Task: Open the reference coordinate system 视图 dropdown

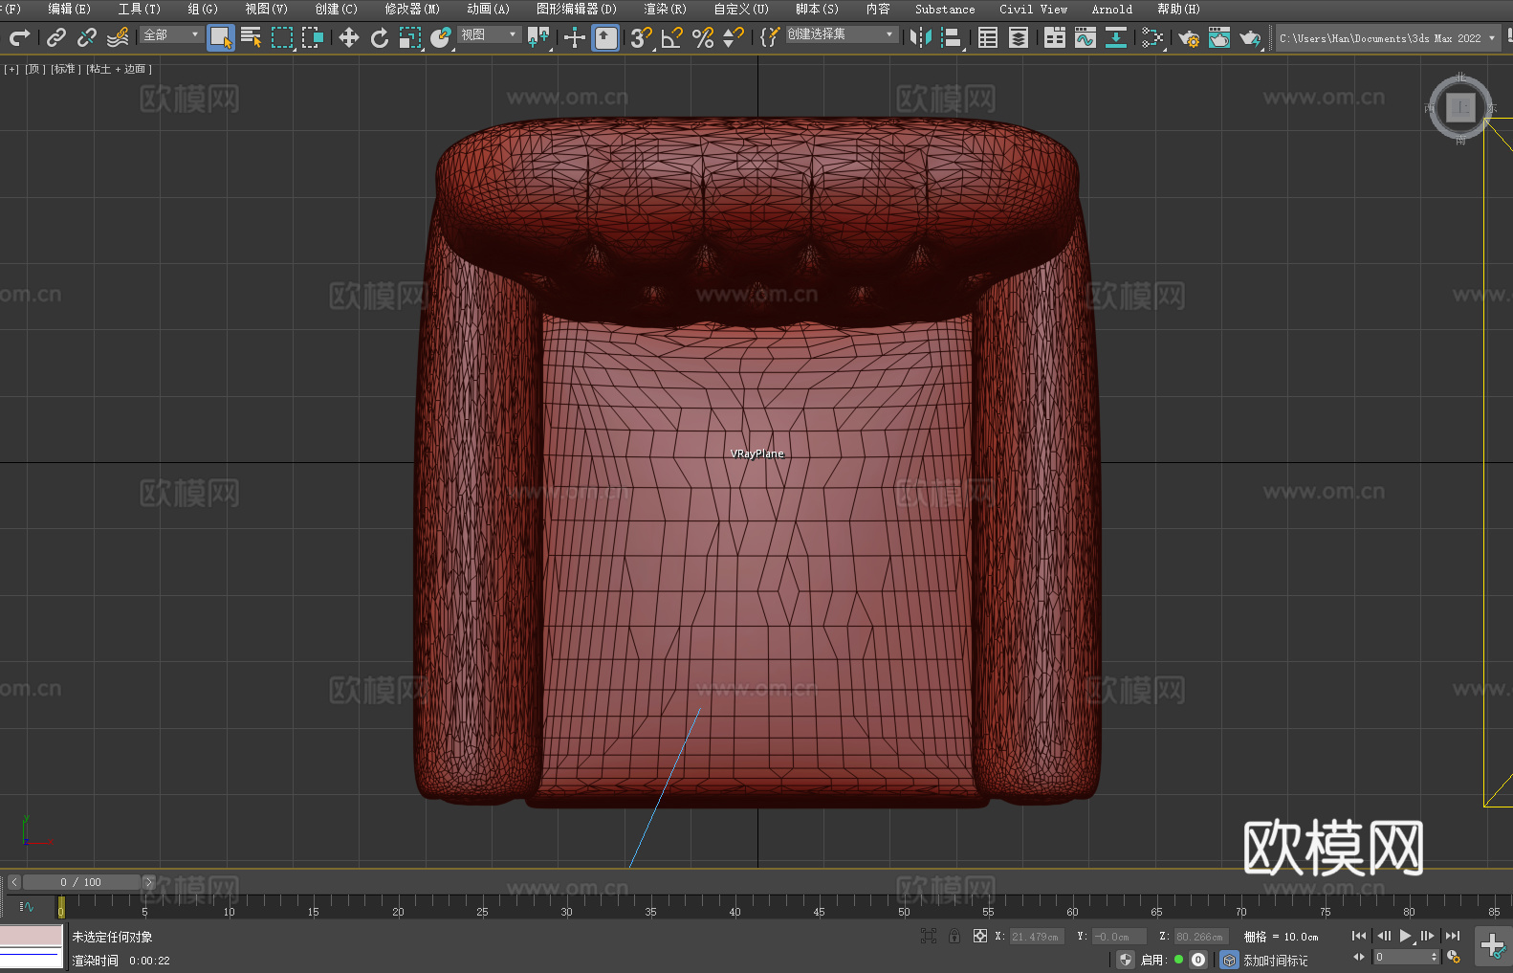Action: pyautogui.click(x=489, y=34)
